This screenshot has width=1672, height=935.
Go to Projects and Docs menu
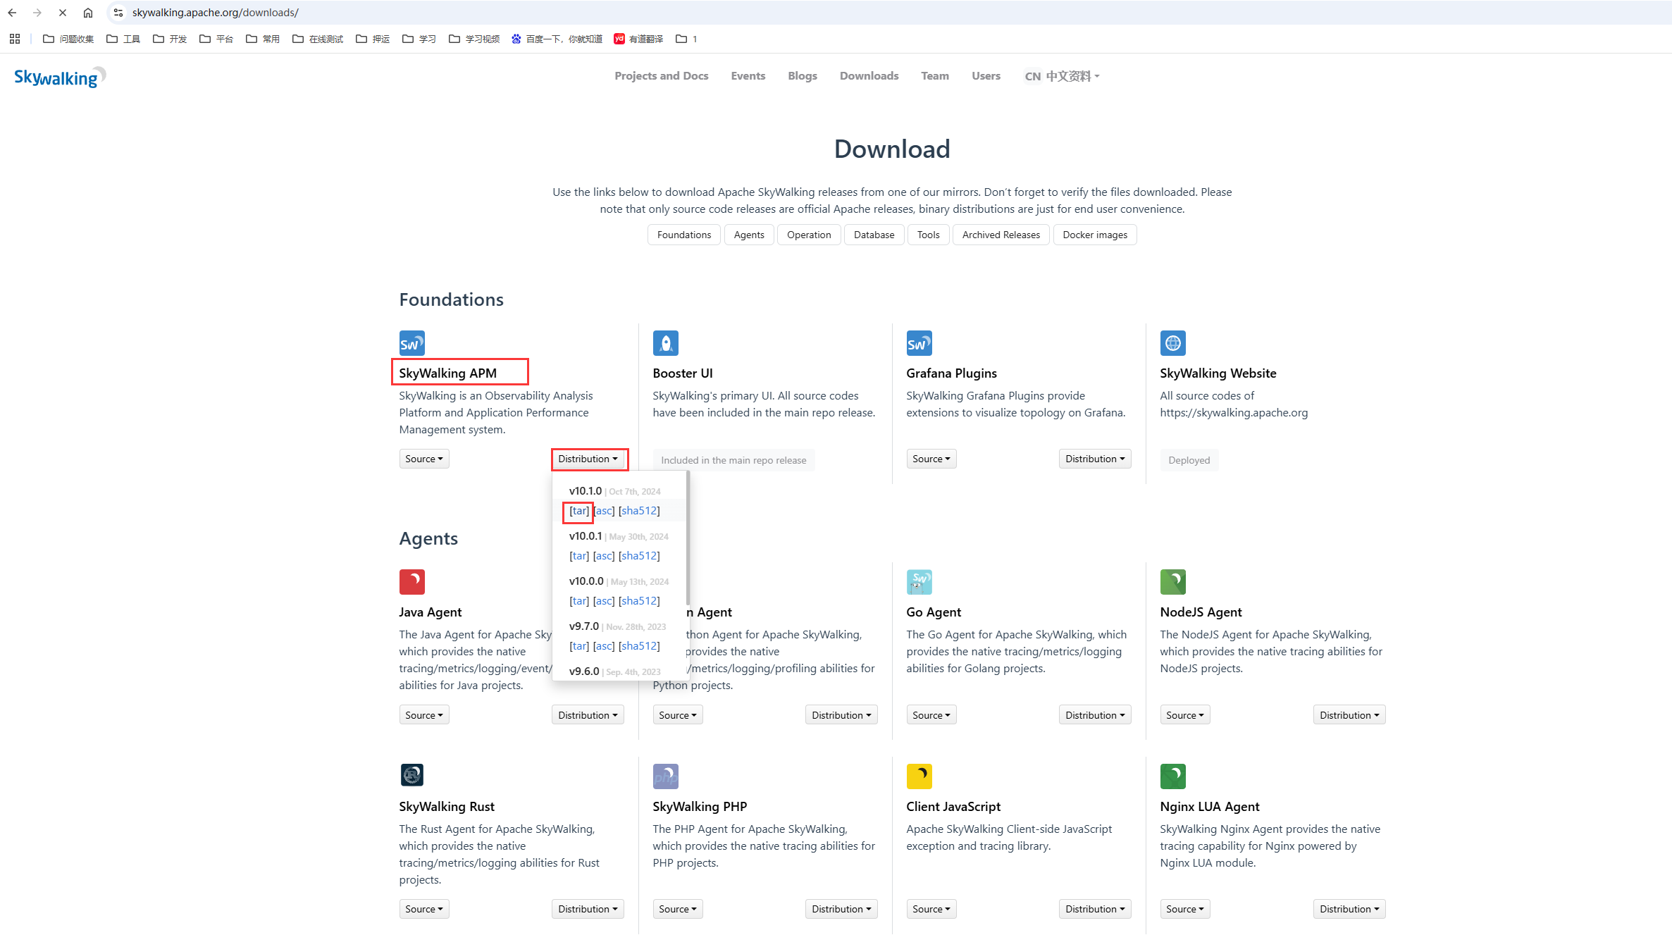661,76
